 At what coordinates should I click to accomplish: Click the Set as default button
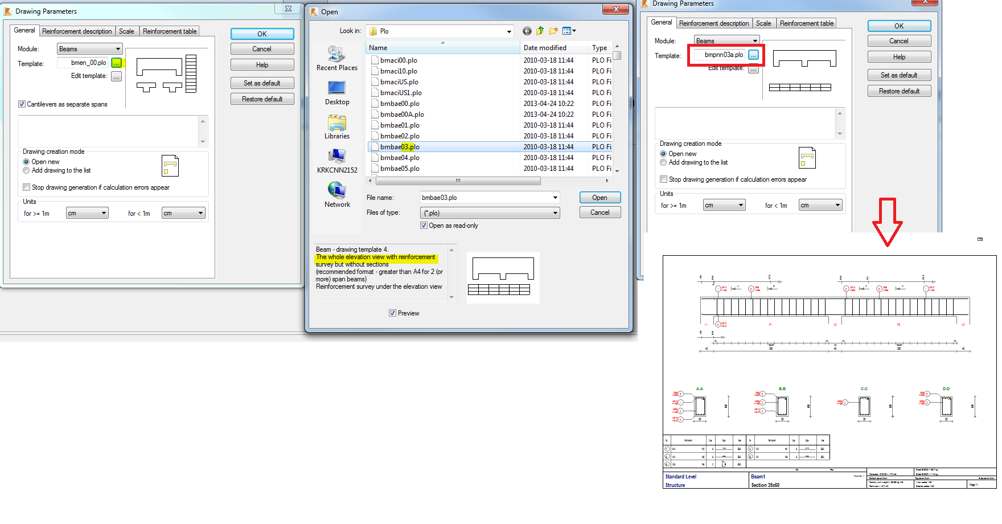[262, 83]
